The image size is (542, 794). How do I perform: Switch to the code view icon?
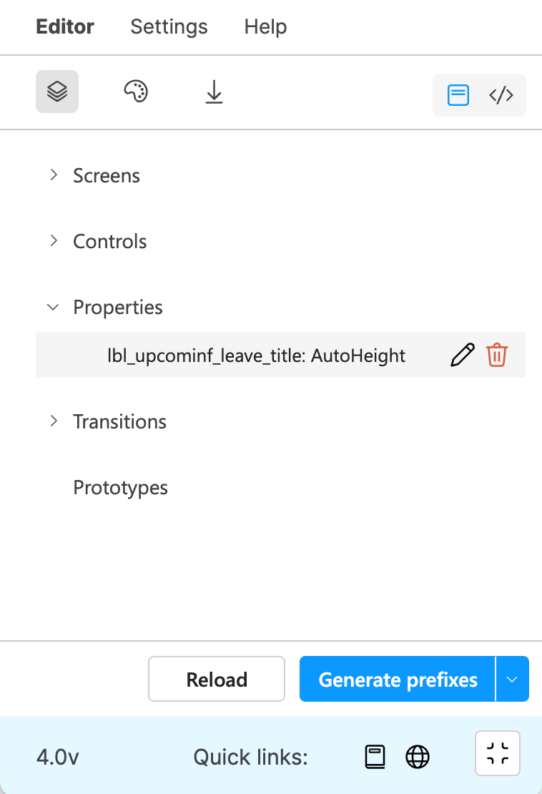(x=501, y=95)
